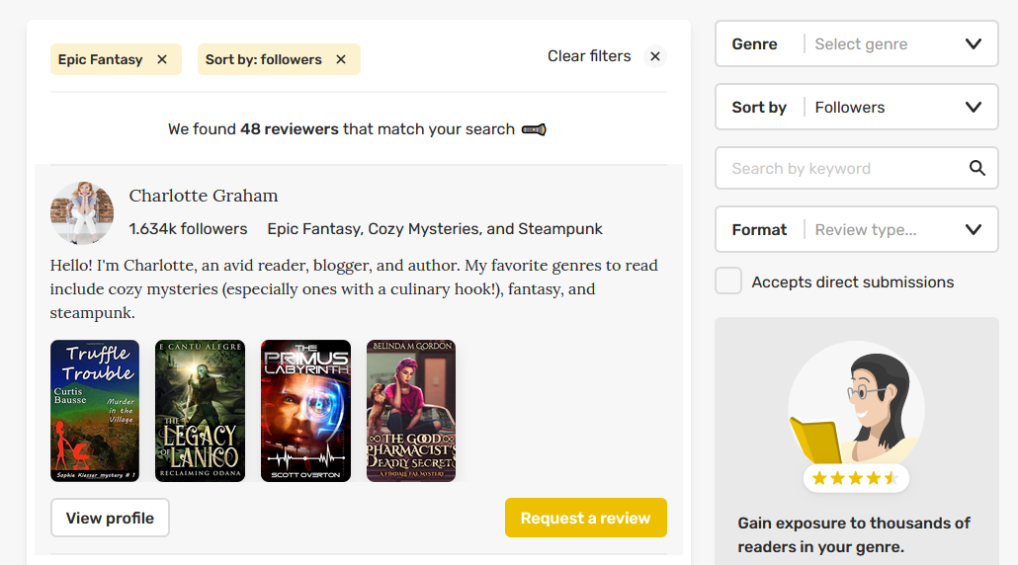Enable Accepts direct submissions checkbox
The image size is (1018, 565).
(x=728, y=282)
